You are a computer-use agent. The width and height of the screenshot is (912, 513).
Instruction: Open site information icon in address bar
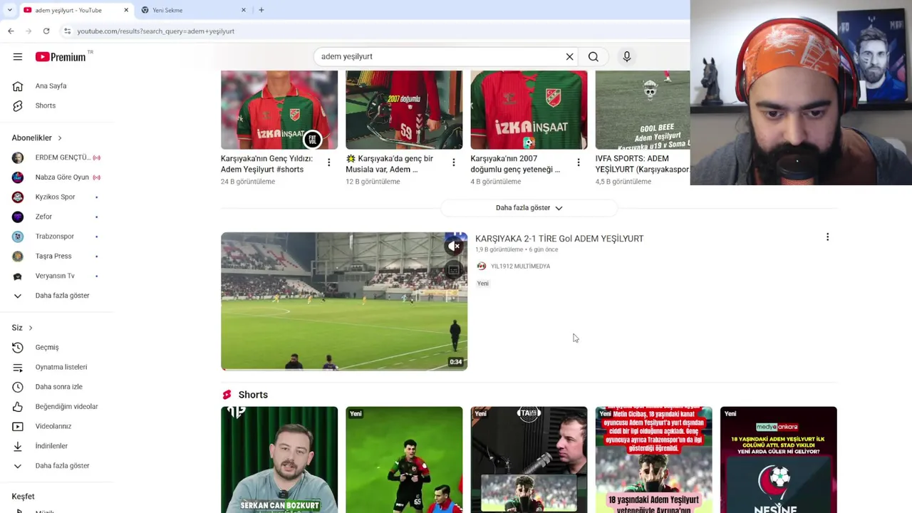[x=67, y=31]
